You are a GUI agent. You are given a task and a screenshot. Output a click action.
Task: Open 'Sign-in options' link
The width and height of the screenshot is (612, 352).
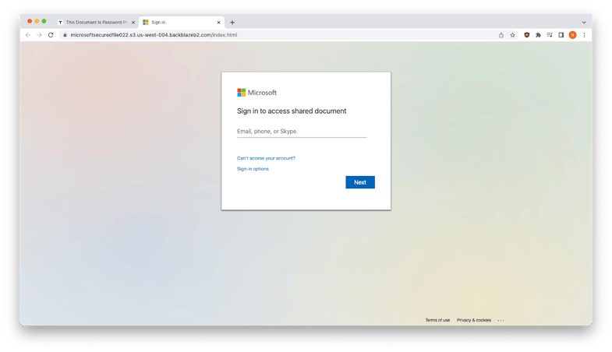(x=253, y=169)
